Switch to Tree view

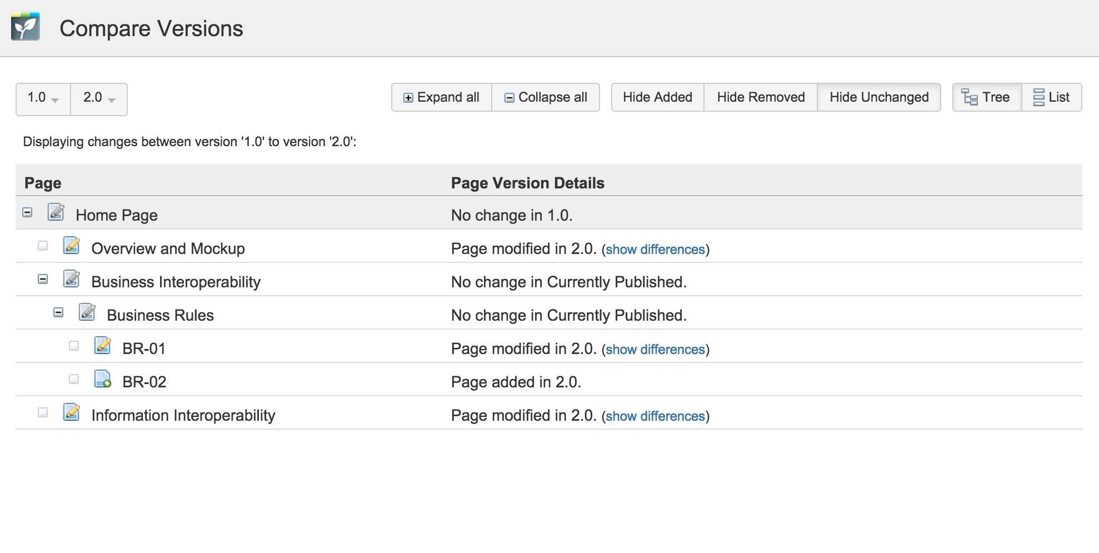987,97
